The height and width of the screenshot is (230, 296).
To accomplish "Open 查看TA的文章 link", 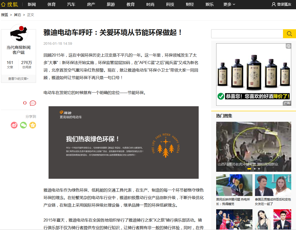I will click(x=19, y=78).
